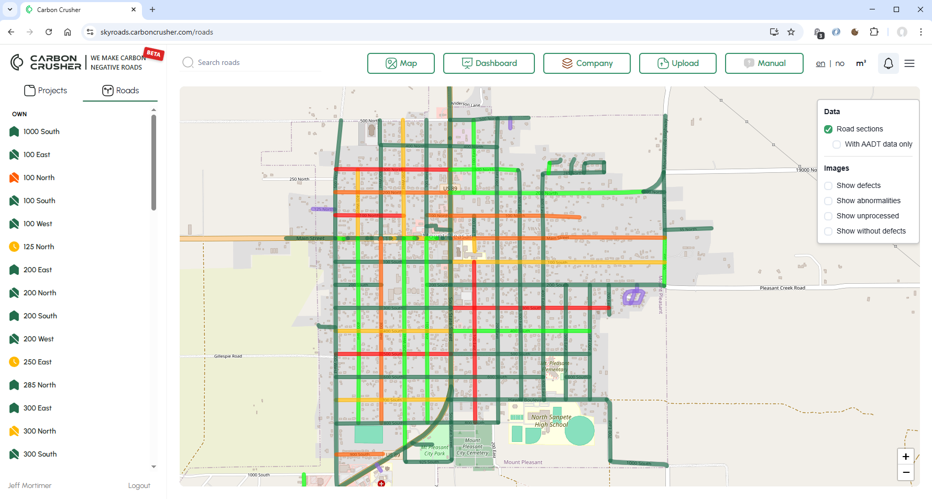Open the Chrome three-dot menu

tap(920, 32)
